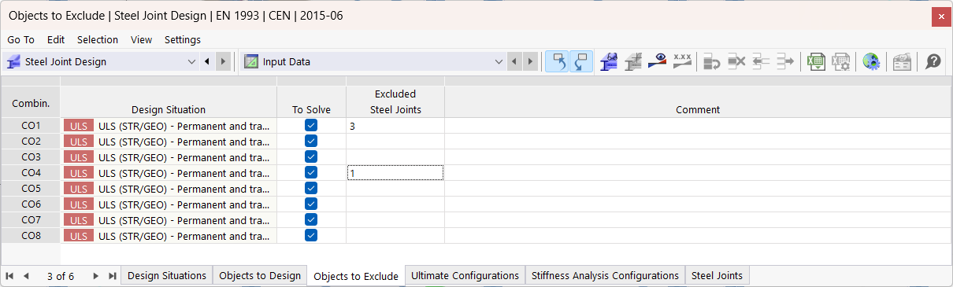Switch to Objects to Design tab
This screenshot has height=287, width=953.
260,275
